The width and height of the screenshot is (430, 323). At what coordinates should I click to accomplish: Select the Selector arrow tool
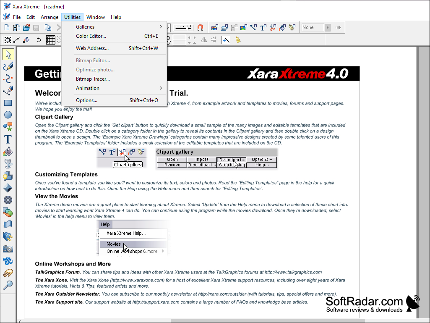click(x=8, y=54)
